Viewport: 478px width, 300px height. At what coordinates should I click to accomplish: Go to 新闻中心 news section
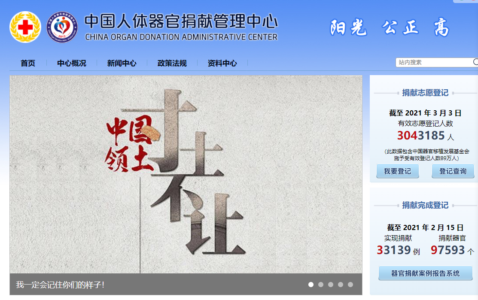coord(122,63)
